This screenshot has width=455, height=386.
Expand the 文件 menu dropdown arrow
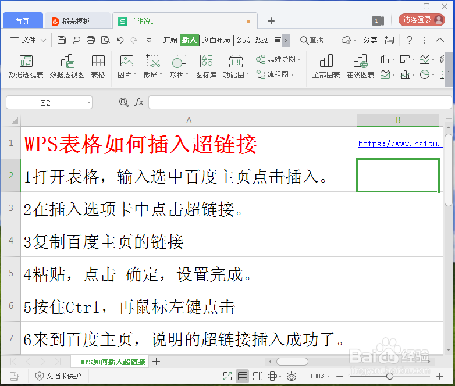point(43,40)
